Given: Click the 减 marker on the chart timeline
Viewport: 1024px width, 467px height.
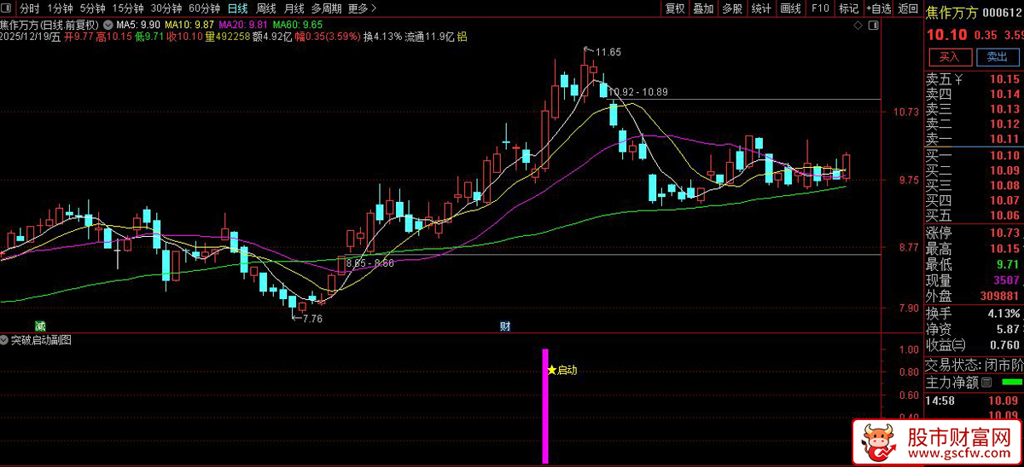Looking at the screenshot, I should 39,326.
